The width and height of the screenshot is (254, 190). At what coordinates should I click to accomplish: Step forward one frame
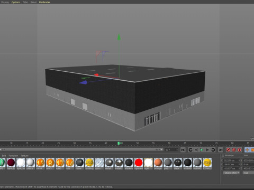click(x=207, y=150)
